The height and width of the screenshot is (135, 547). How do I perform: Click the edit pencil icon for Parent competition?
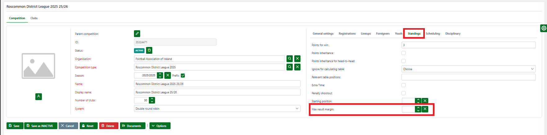point(137,34)
